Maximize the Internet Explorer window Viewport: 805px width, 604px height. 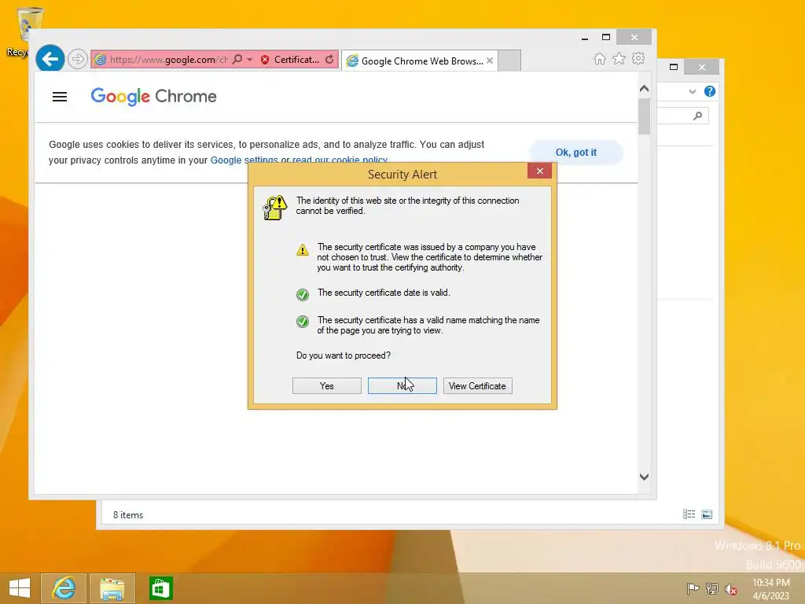coord(606,37)
